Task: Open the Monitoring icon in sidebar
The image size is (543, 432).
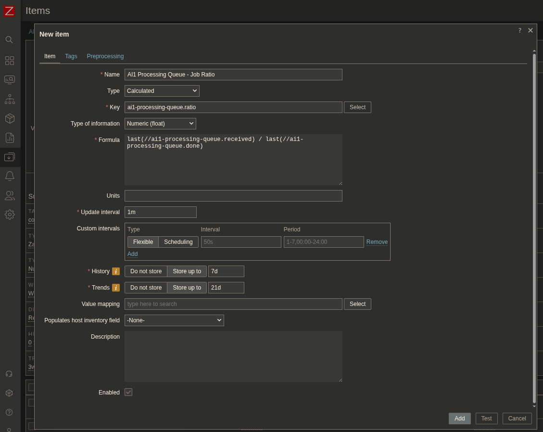Action: tap(9, 80)
